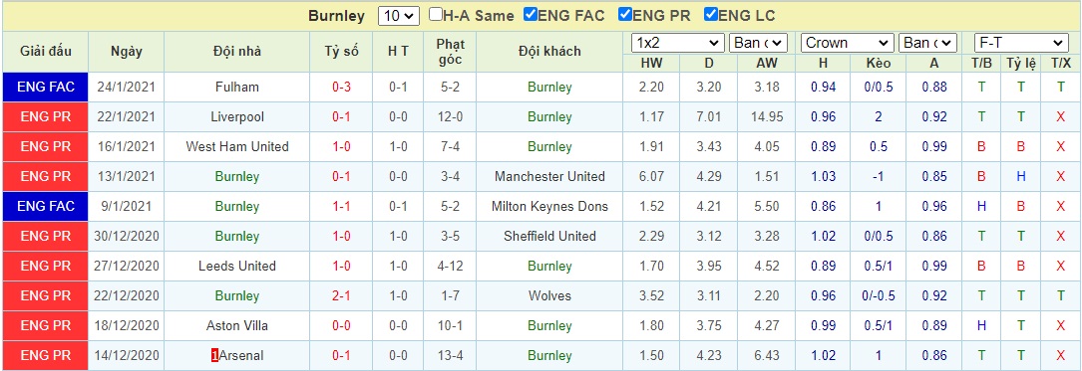Toggle the H-A Same checkbox
This screenshot has width=1082, height=371.
[x=436, y=15]
